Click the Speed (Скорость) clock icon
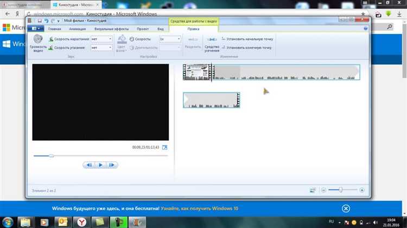 (x=132, y=39)
